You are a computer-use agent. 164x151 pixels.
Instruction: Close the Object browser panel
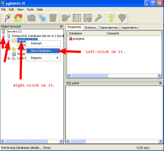coord(61,26)
